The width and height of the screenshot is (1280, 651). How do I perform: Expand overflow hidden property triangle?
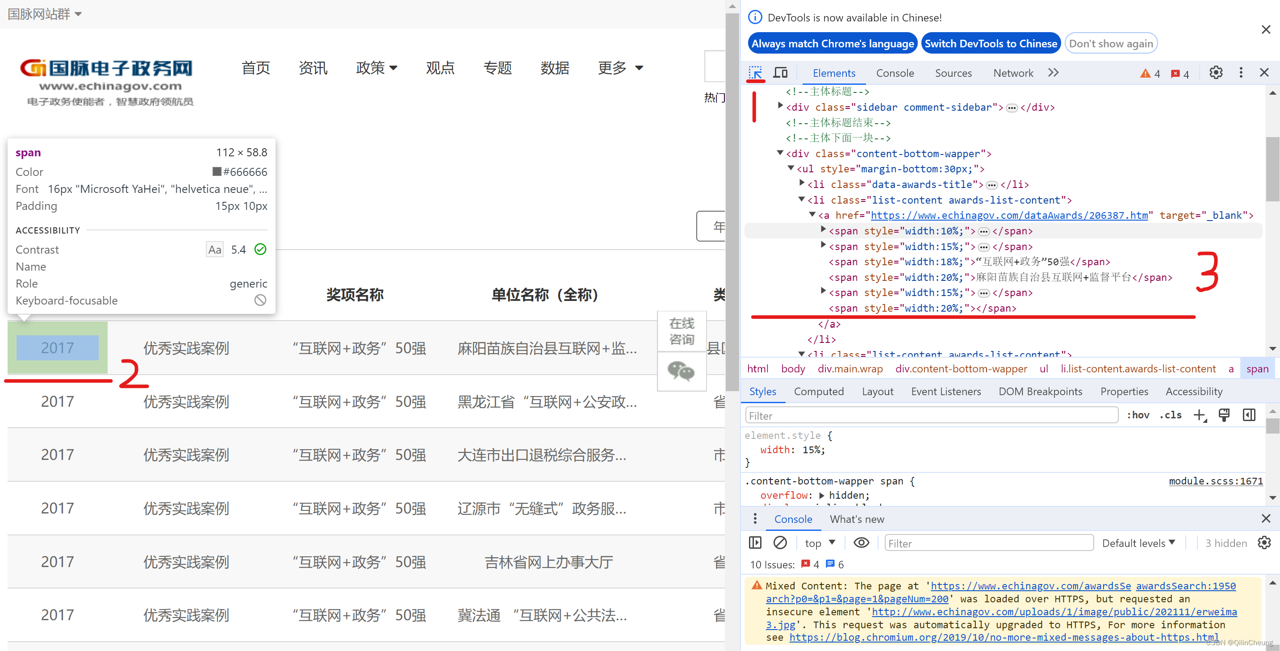click(821, 495)
